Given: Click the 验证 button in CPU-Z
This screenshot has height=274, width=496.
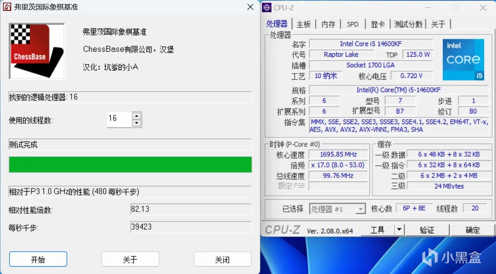Looking at the screenshot, I should click(427, 230).
